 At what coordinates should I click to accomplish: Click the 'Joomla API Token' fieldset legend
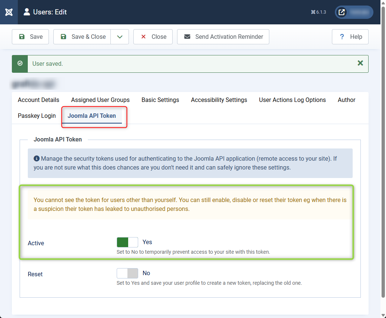58,139
